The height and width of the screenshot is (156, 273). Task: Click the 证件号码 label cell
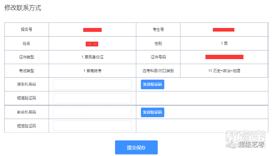(x=158, y=57)
